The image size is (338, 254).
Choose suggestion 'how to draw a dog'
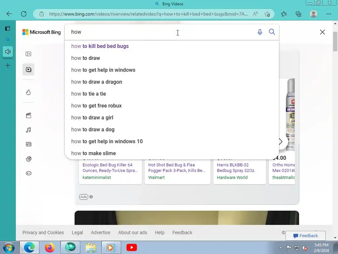click(172, 129)
